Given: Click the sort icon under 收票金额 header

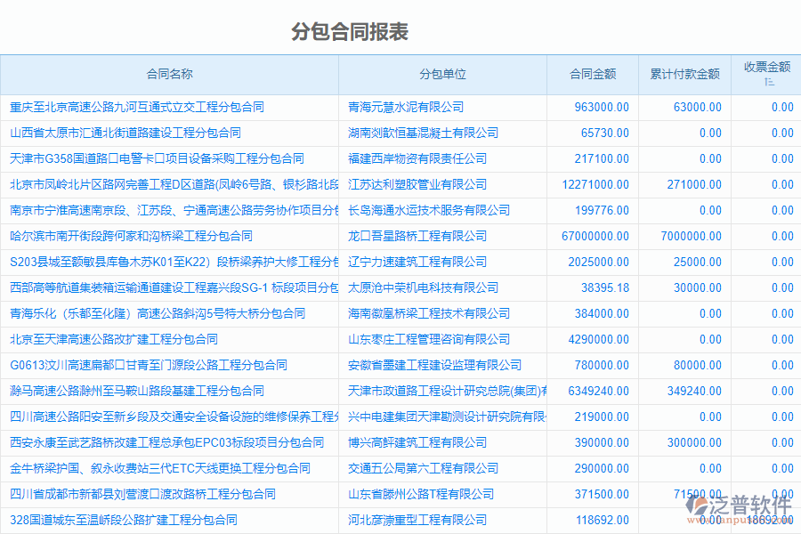Looking at the screenshot, I should pyautogui.click(x=771, y=83).
